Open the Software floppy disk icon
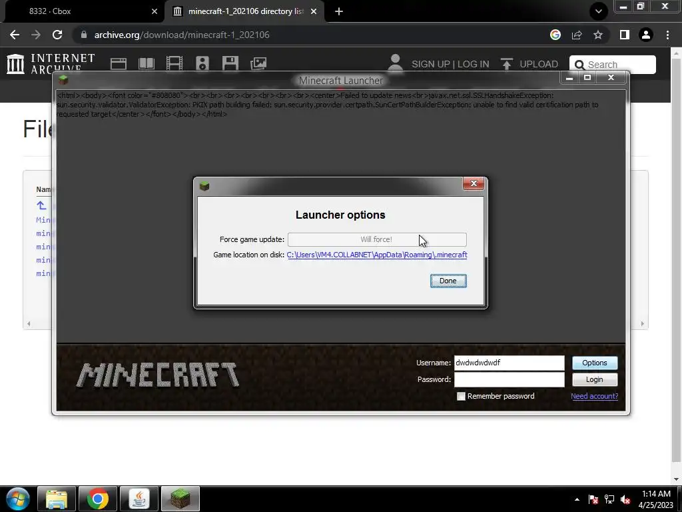The width and height of the screenshot is (682, 512). coord(230,63)
